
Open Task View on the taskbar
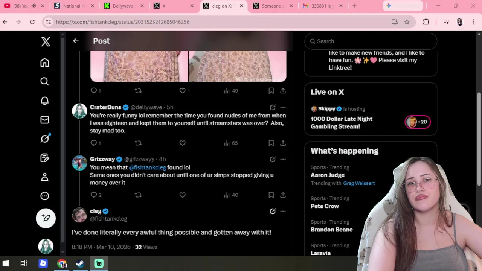[x=24, y=263]
